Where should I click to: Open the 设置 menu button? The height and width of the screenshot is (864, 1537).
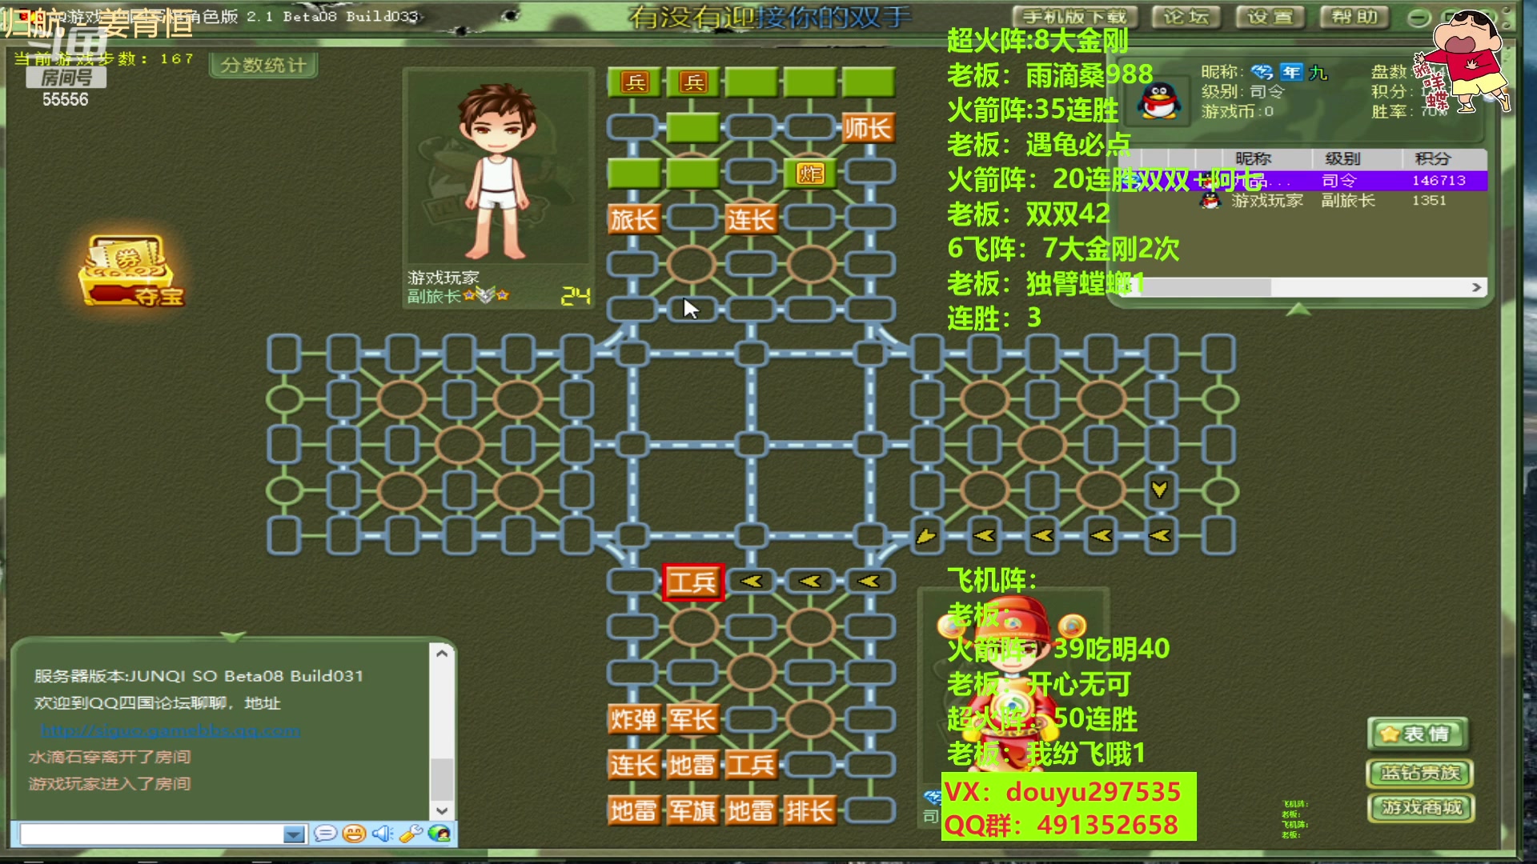[1270, 17]
